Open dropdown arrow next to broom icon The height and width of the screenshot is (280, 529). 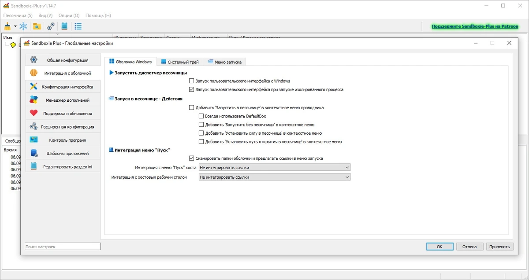(15, 26)
